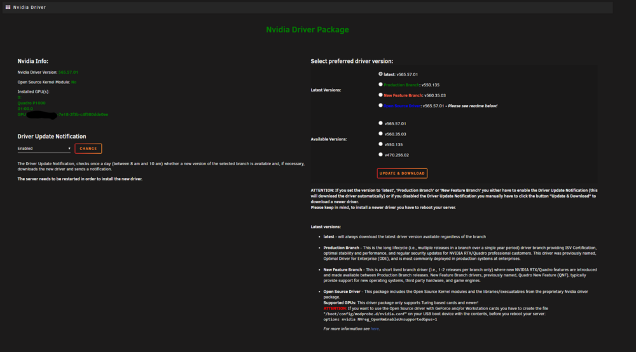Select the Production Branch v550.135 radio button
This screenshot has width=636, height=352.
(x=380, y=85)
